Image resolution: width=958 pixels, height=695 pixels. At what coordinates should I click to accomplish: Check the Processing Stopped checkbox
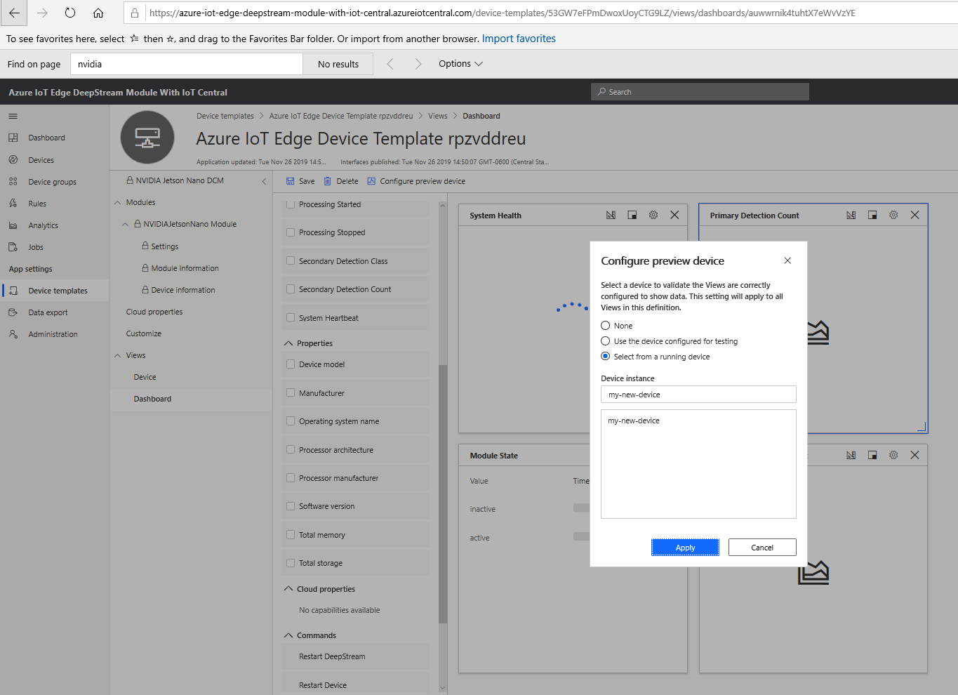(x=291, y=232)
